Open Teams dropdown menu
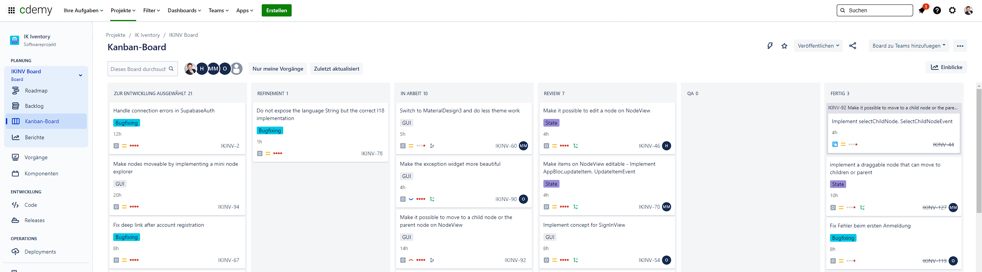Screen dimensions: 982x272 pyautogui.click(x=219, y=10)
